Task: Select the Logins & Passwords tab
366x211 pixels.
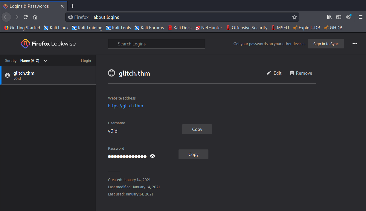Action: (x=33, y=6)
